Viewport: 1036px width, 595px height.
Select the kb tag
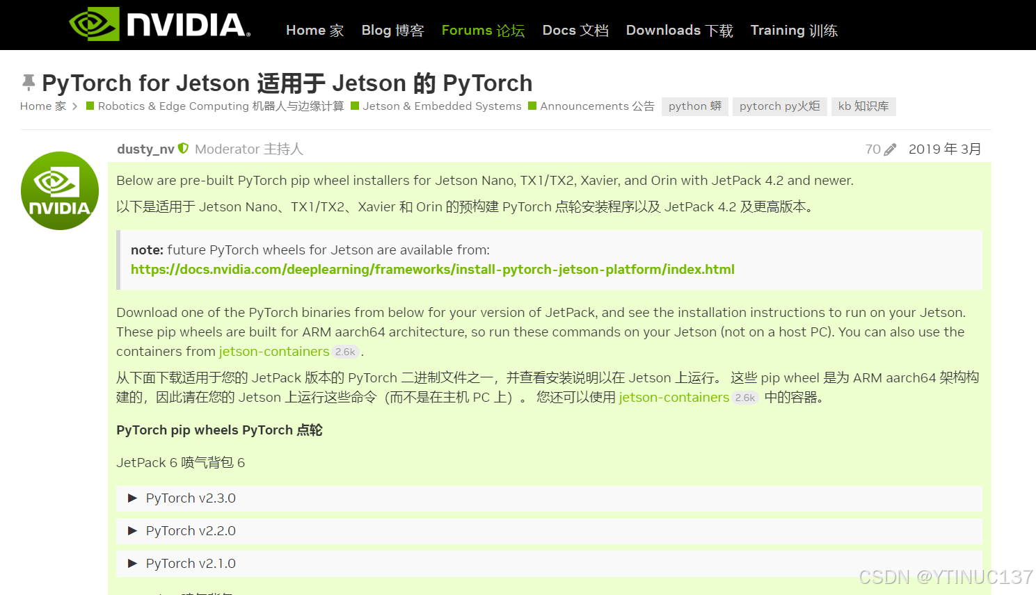(863, 106)
